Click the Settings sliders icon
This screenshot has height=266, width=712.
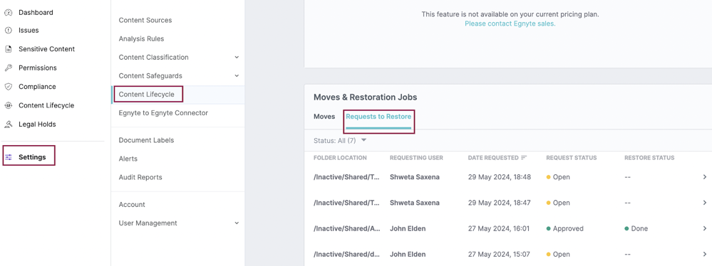[x=8, y=157]
